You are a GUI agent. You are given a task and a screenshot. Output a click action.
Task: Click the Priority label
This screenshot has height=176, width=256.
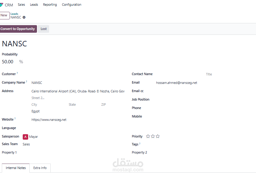(x=137, y=136)
